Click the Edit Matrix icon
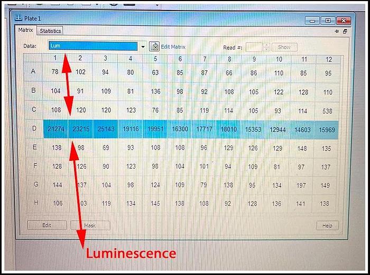370x275 pixels. tap(154, 47)
